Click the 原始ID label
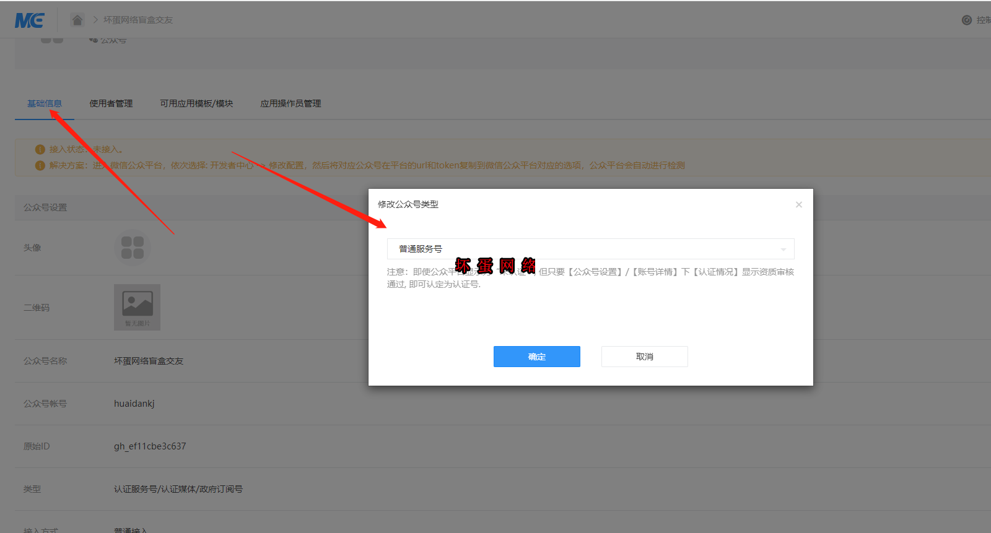The width and height of the screenshot is (991, 533). tap(37, 446)
